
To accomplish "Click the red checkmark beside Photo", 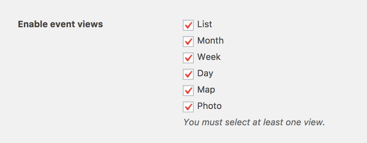I will [x=189, y=107].
